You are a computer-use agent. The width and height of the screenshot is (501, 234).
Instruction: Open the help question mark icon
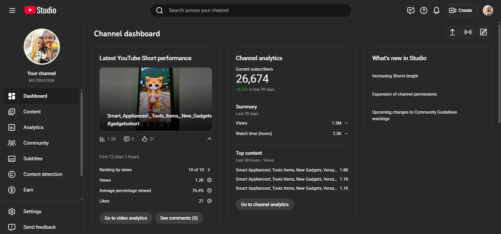coord(423,10)
